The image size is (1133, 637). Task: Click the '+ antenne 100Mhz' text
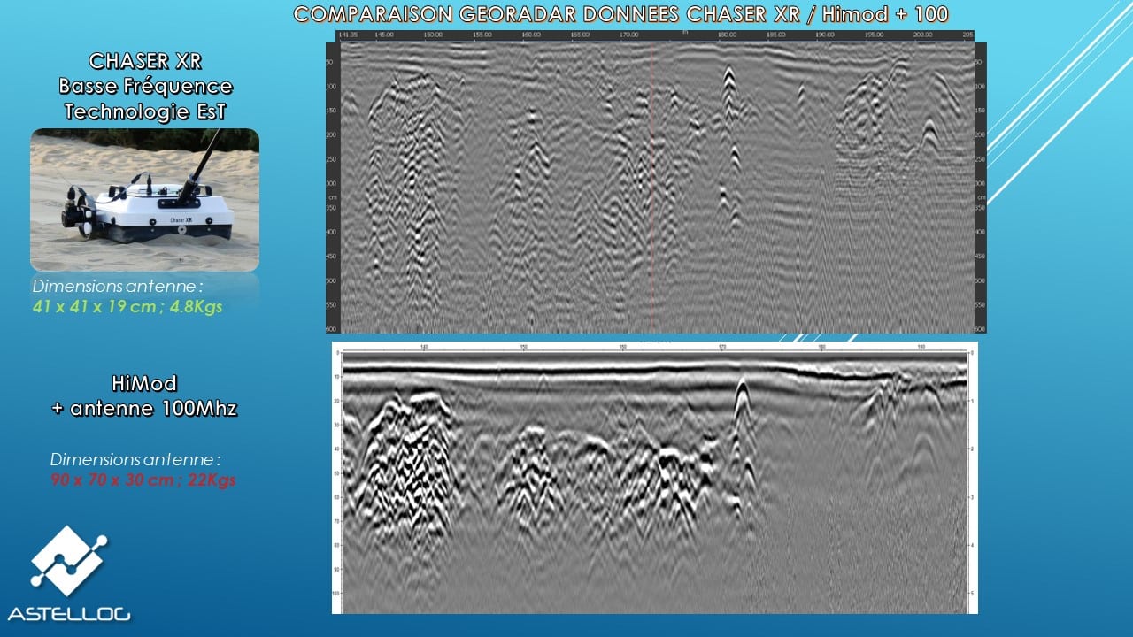[x=145, y=408]
